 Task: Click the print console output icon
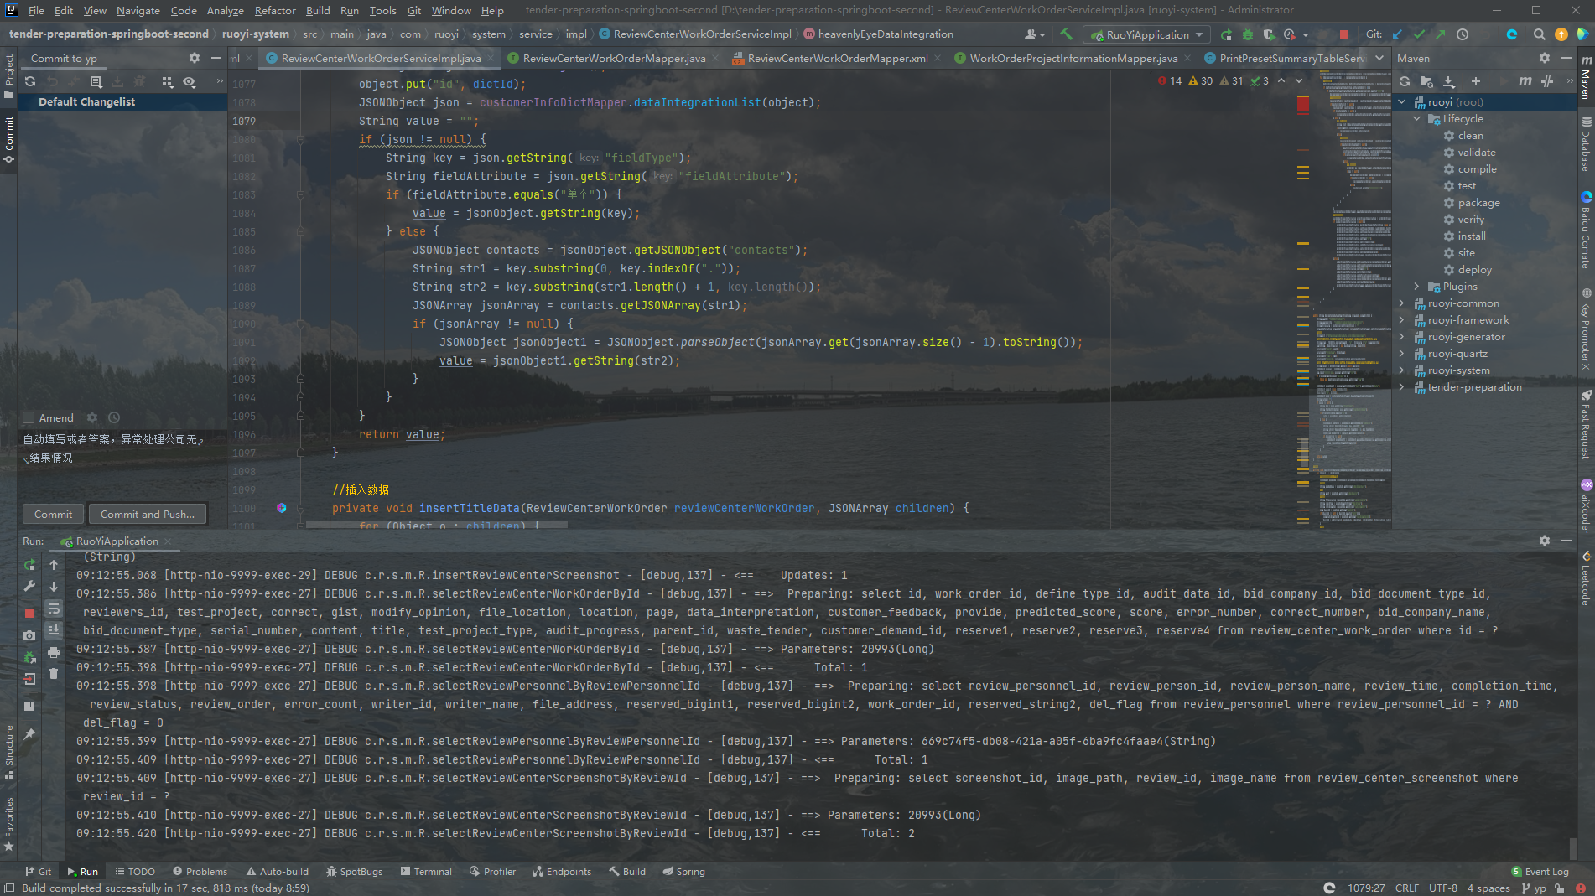pos(54,652)
